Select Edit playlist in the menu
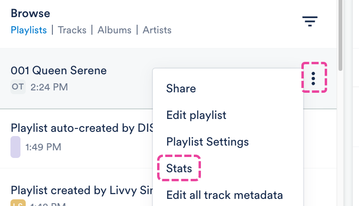Screen dimensions: 359x206 (x=196, y=115)
